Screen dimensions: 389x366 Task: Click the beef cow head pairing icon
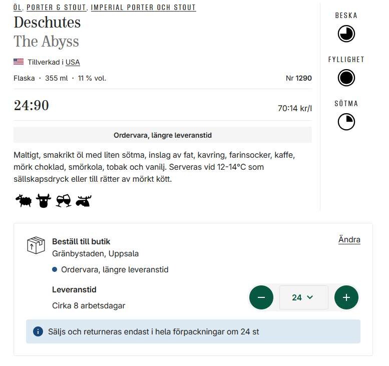[x=44, y=201]
